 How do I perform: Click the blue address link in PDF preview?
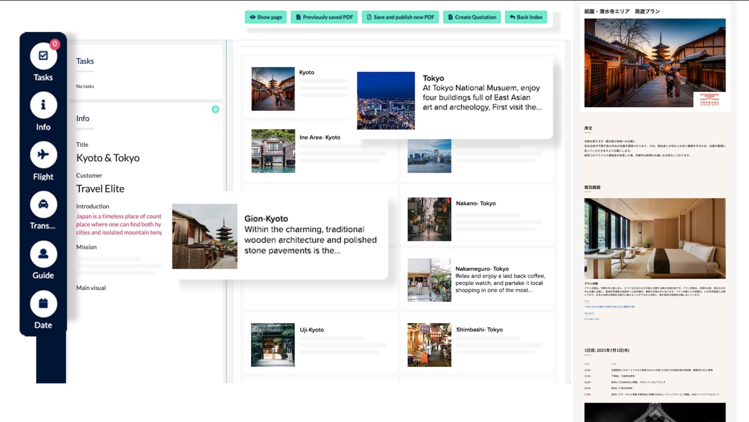tap(609, 307)
